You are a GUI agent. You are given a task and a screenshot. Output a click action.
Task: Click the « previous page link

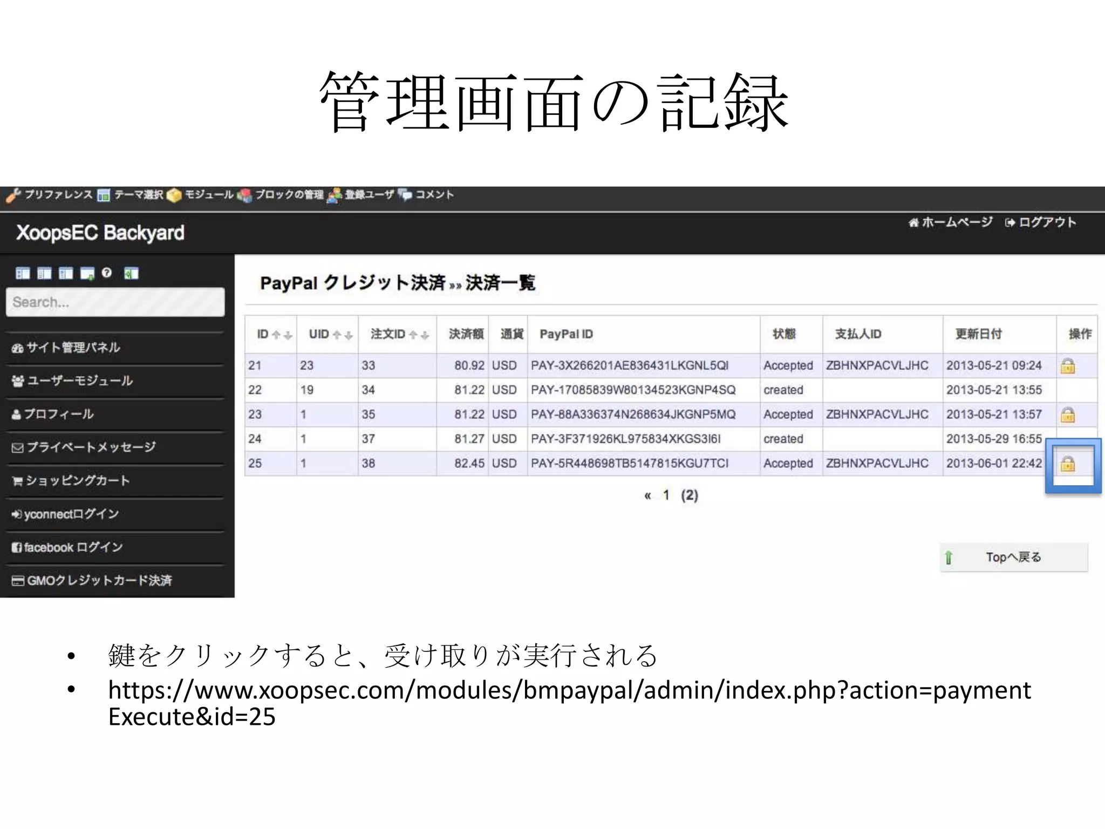(647, 495)
